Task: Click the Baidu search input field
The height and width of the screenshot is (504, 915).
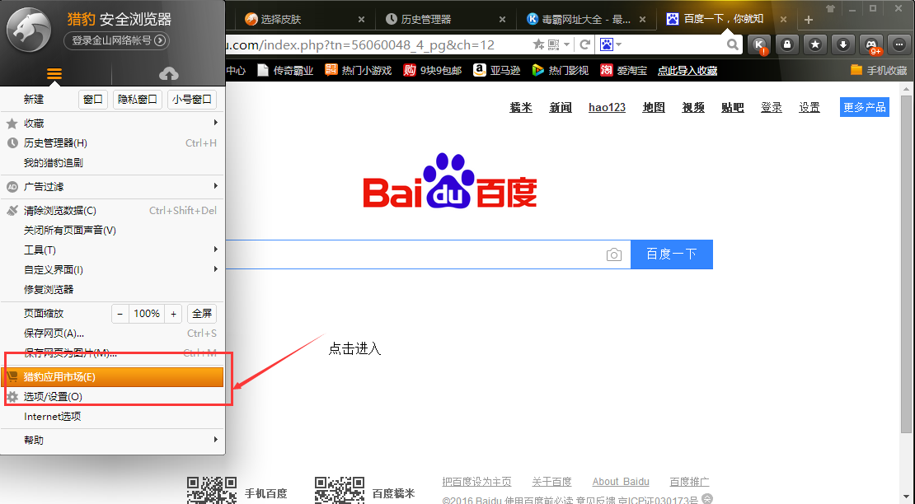Action: [412, 254]
